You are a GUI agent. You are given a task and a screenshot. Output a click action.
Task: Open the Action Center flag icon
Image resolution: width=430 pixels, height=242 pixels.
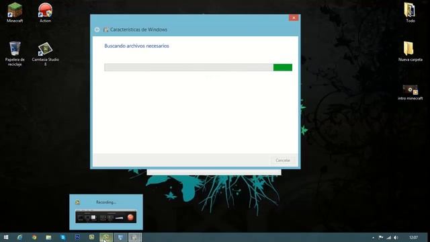point(381,237)
